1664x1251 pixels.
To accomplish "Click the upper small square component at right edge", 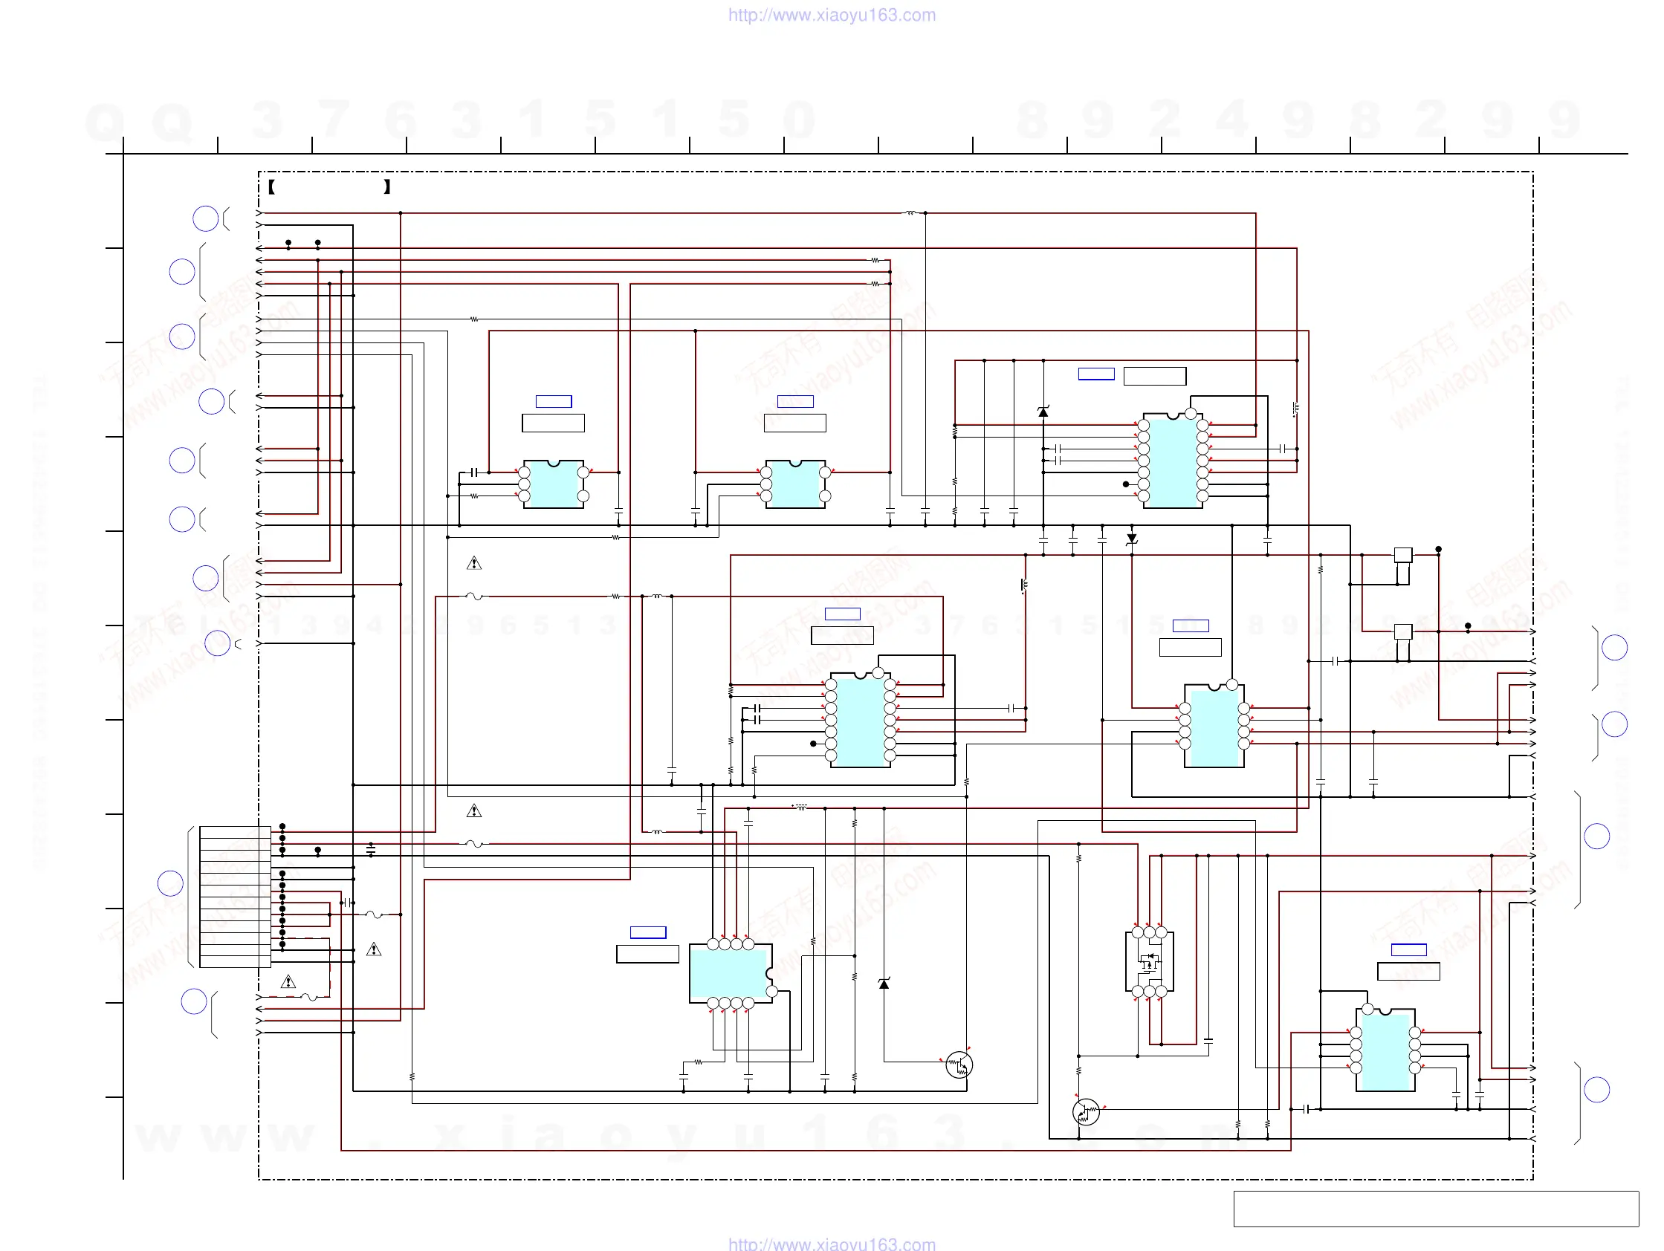I will (x=1403, y=555).
